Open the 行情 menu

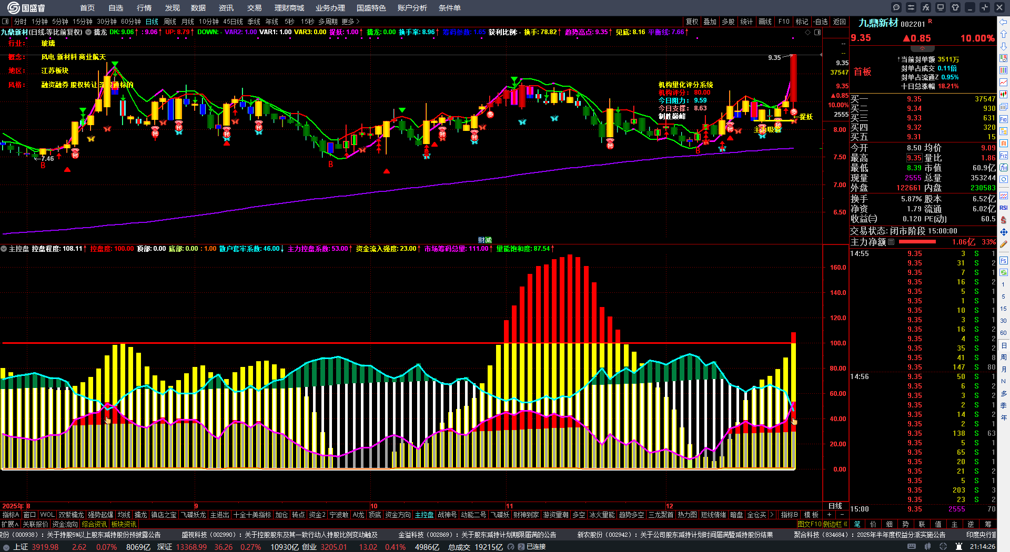pyautogui.click(x=144, y=8)
